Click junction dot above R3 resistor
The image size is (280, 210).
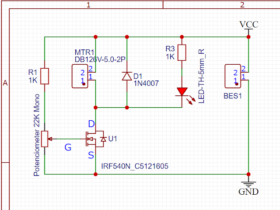tap(182, 37)
